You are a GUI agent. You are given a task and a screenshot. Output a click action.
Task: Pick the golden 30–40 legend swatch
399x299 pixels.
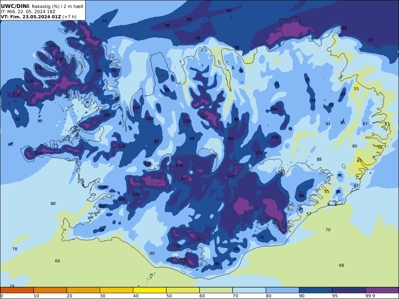pyautogui.click(x=117, y=290)
